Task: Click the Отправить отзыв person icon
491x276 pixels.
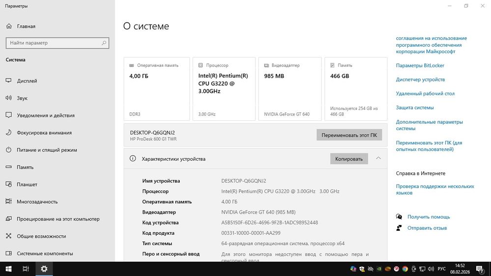Action: pyautogui.click(x=399, y=228)
